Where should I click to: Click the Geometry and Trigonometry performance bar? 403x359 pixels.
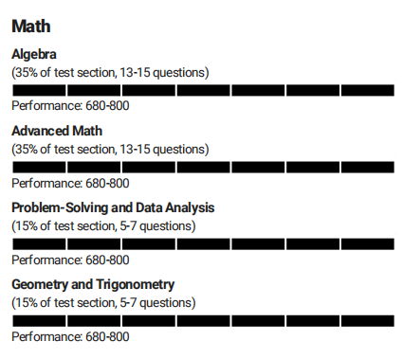pos(203,321)
